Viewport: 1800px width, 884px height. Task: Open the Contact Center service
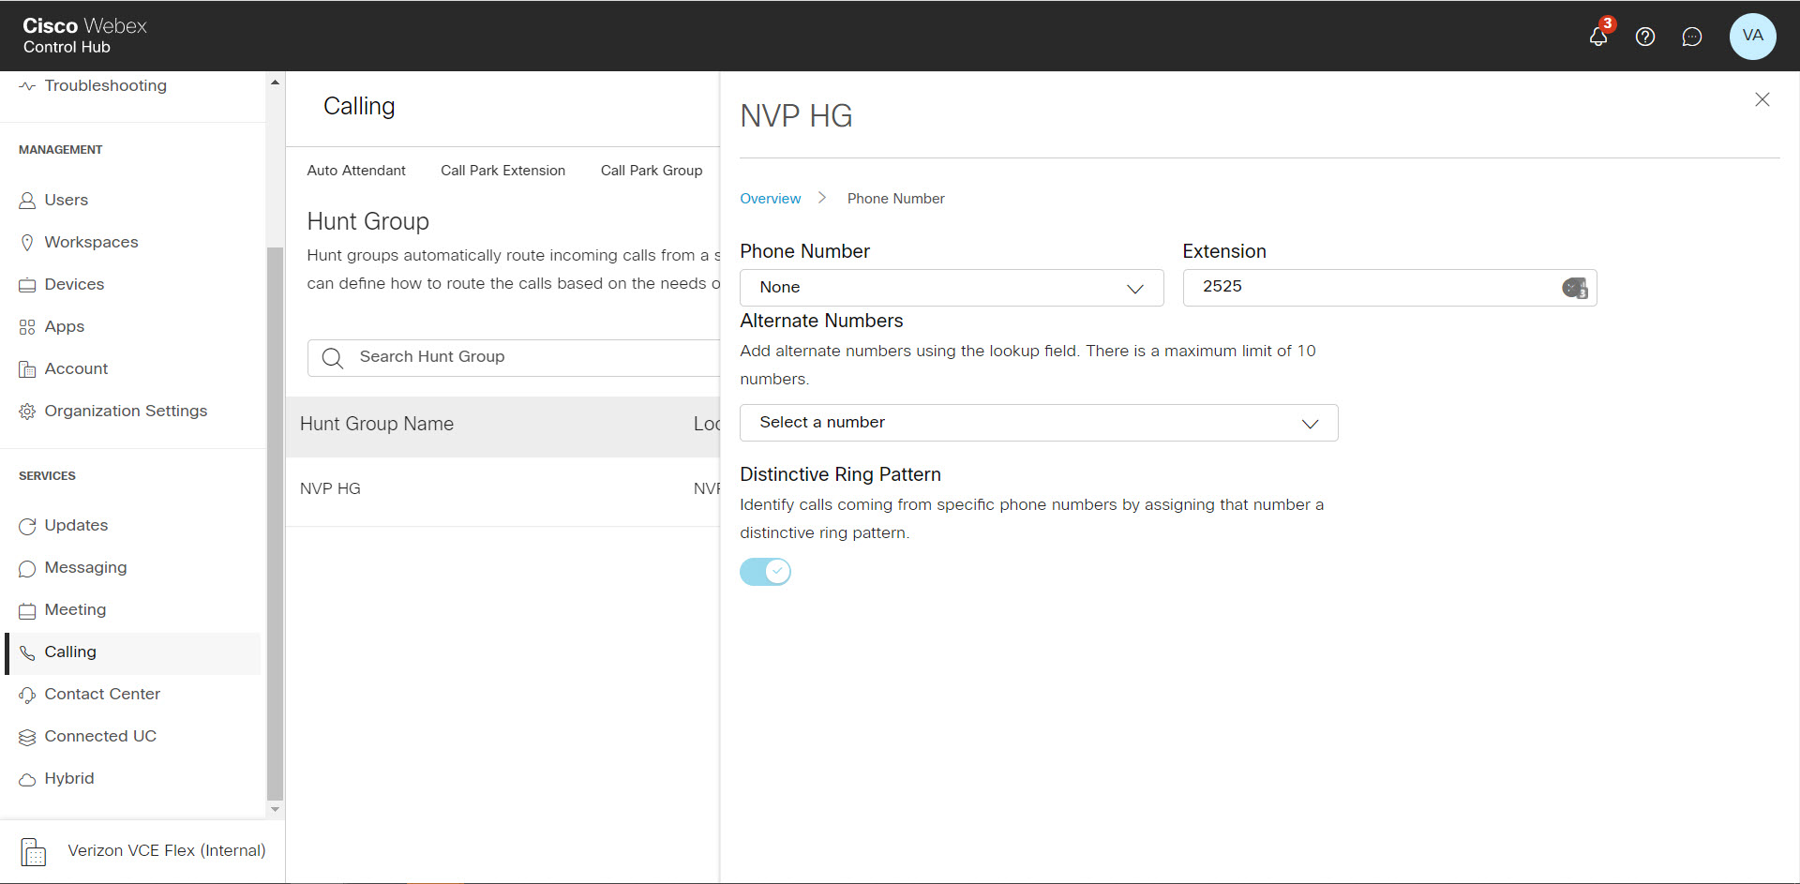click(103, 694)
